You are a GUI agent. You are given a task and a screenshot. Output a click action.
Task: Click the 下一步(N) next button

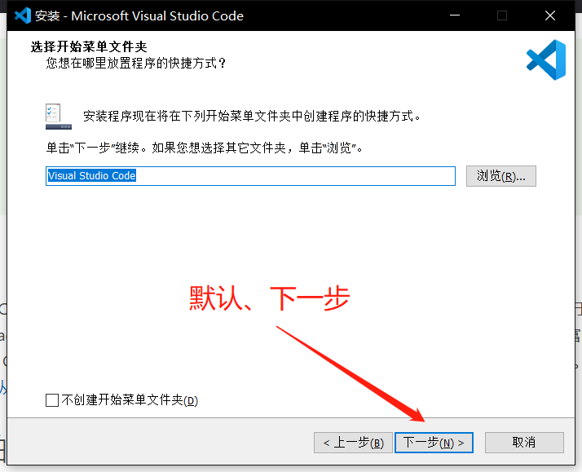(x=434, y=443)
